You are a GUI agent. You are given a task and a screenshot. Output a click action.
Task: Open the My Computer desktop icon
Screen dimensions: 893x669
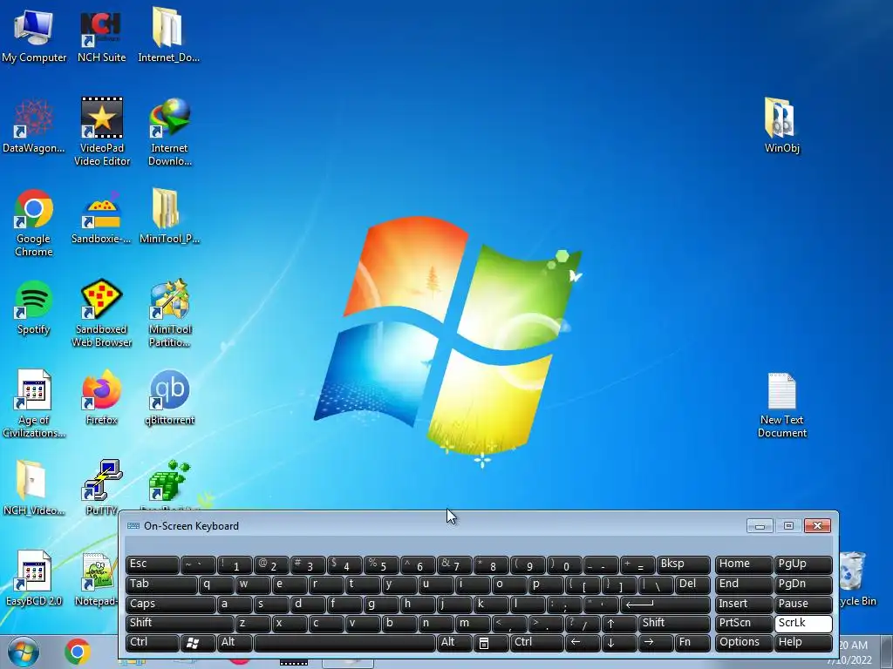tap(34, 35)
